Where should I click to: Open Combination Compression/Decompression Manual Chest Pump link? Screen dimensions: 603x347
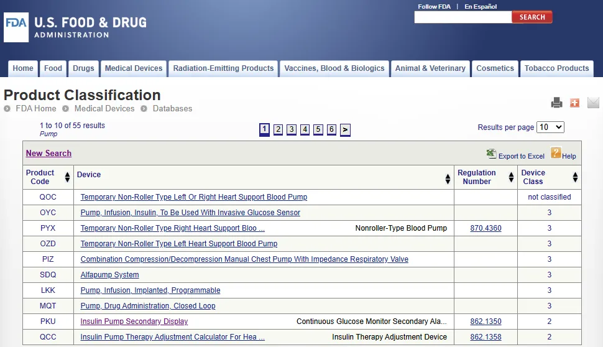pyautogui.click(x=244, y=259)
